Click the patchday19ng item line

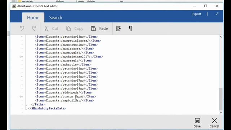click(66, 88)
